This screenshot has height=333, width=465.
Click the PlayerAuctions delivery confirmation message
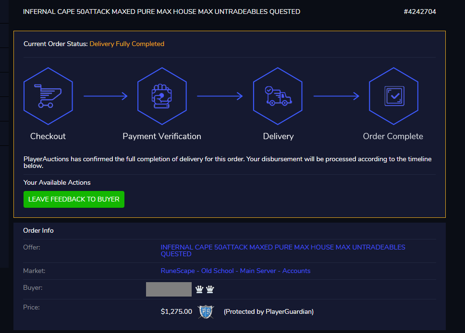coord(228,162)
